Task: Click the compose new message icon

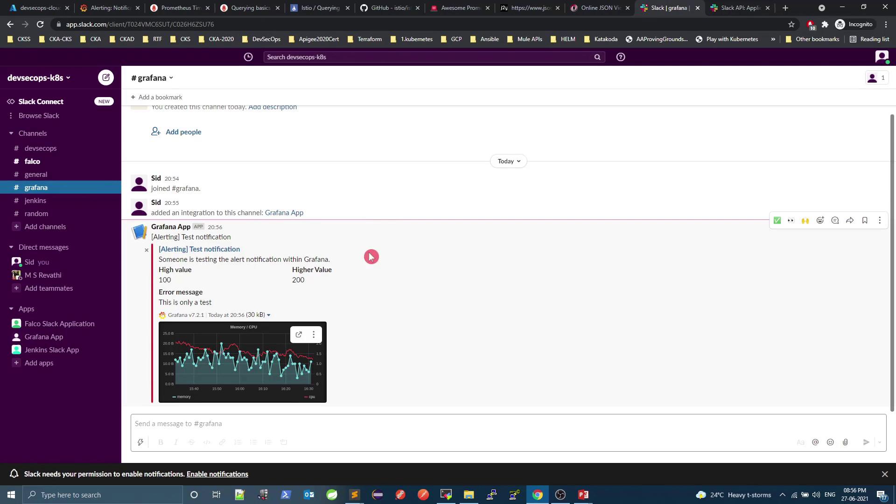Action: 106,77
